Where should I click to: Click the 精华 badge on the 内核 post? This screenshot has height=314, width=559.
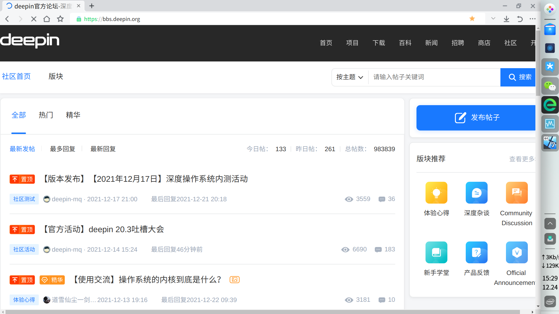52,280
